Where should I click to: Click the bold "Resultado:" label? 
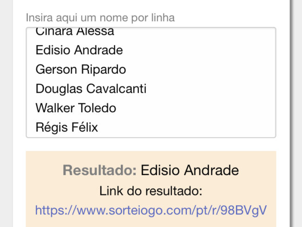99,170
